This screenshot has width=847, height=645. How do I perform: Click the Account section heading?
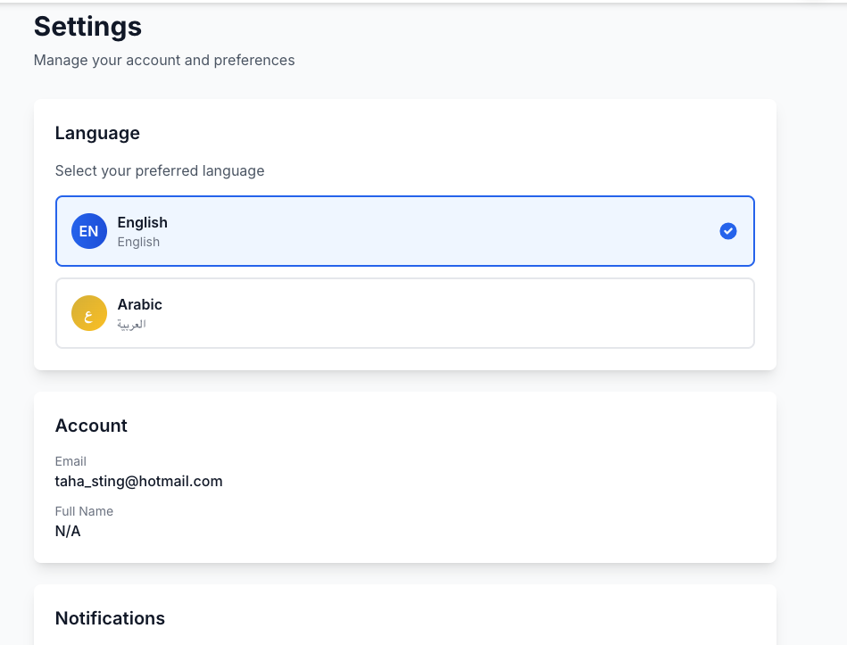click(91, 426)
